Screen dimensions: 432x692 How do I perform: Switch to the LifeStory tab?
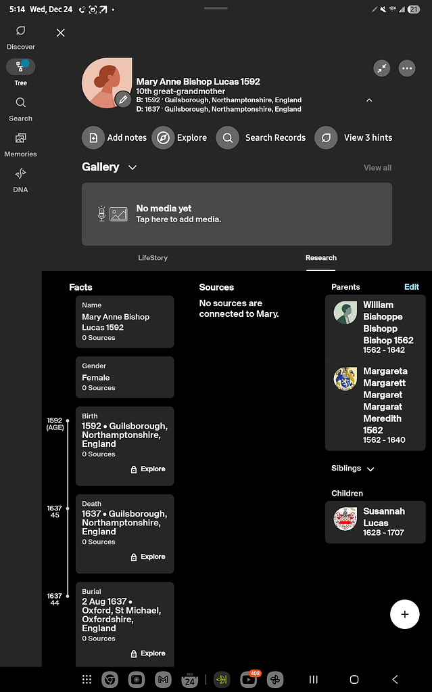(x=153, y=258)
